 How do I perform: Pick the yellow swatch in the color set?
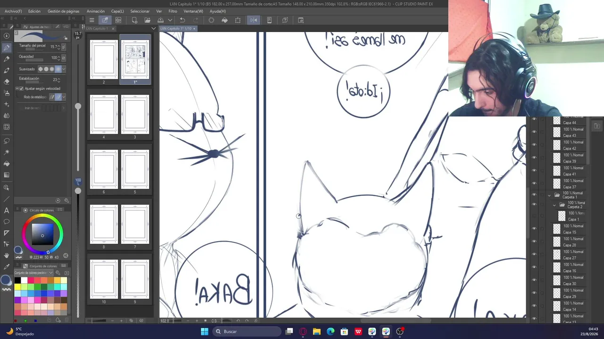tap(17, 287)
